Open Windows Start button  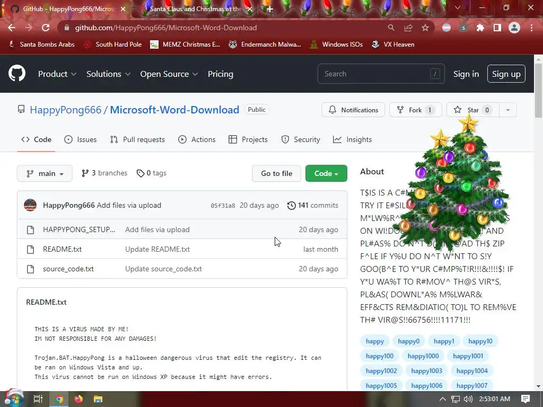(x=14, y=399)
